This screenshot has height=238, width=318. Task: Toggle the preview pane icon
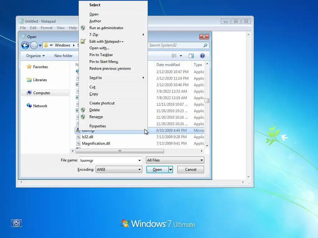coord(191,56)
